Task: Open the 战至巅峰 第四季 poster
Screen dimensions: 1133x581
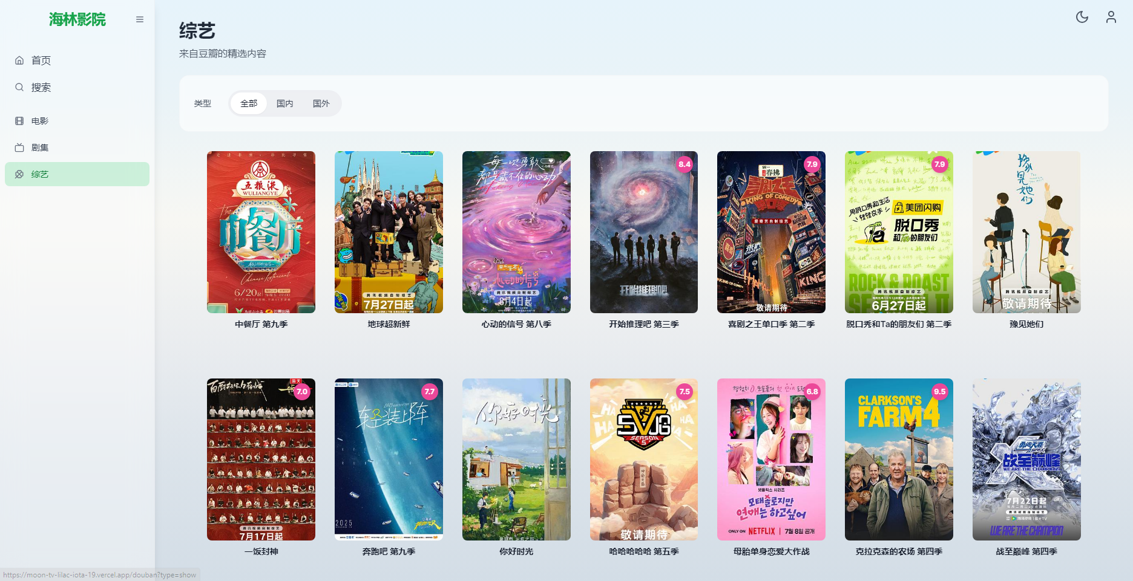Action: click(1026, 459)
